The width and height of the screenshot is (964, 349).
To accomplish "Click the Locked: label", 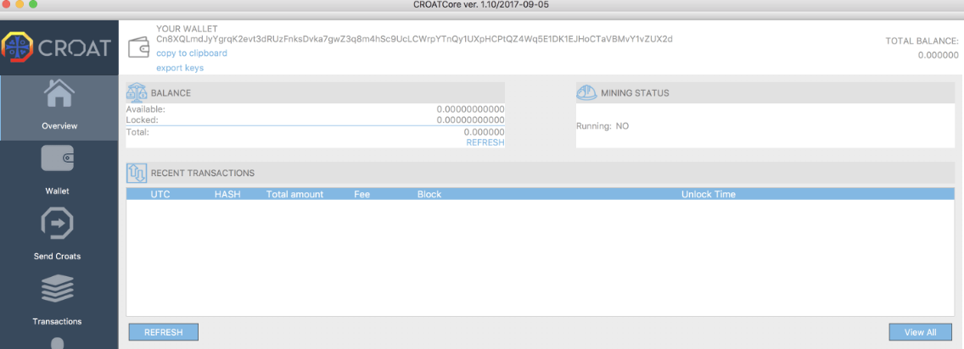I will (142, 120).
